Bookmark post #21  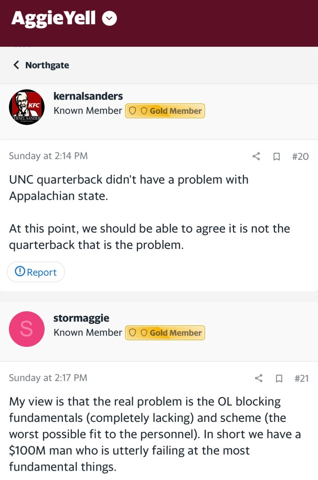point(279,378)
